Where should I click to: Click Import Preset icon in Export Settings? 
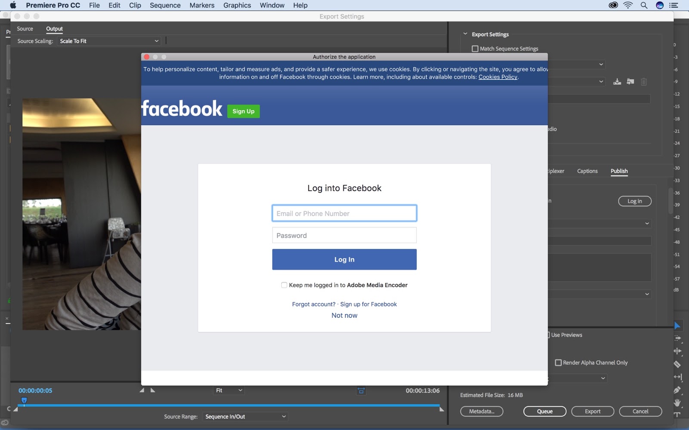tap(630, 81)
